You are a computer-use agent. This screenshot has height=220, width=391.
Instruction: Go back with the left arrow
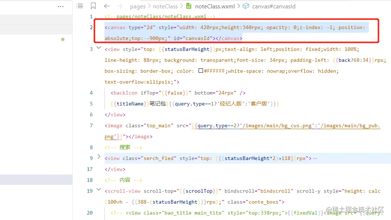107,6
